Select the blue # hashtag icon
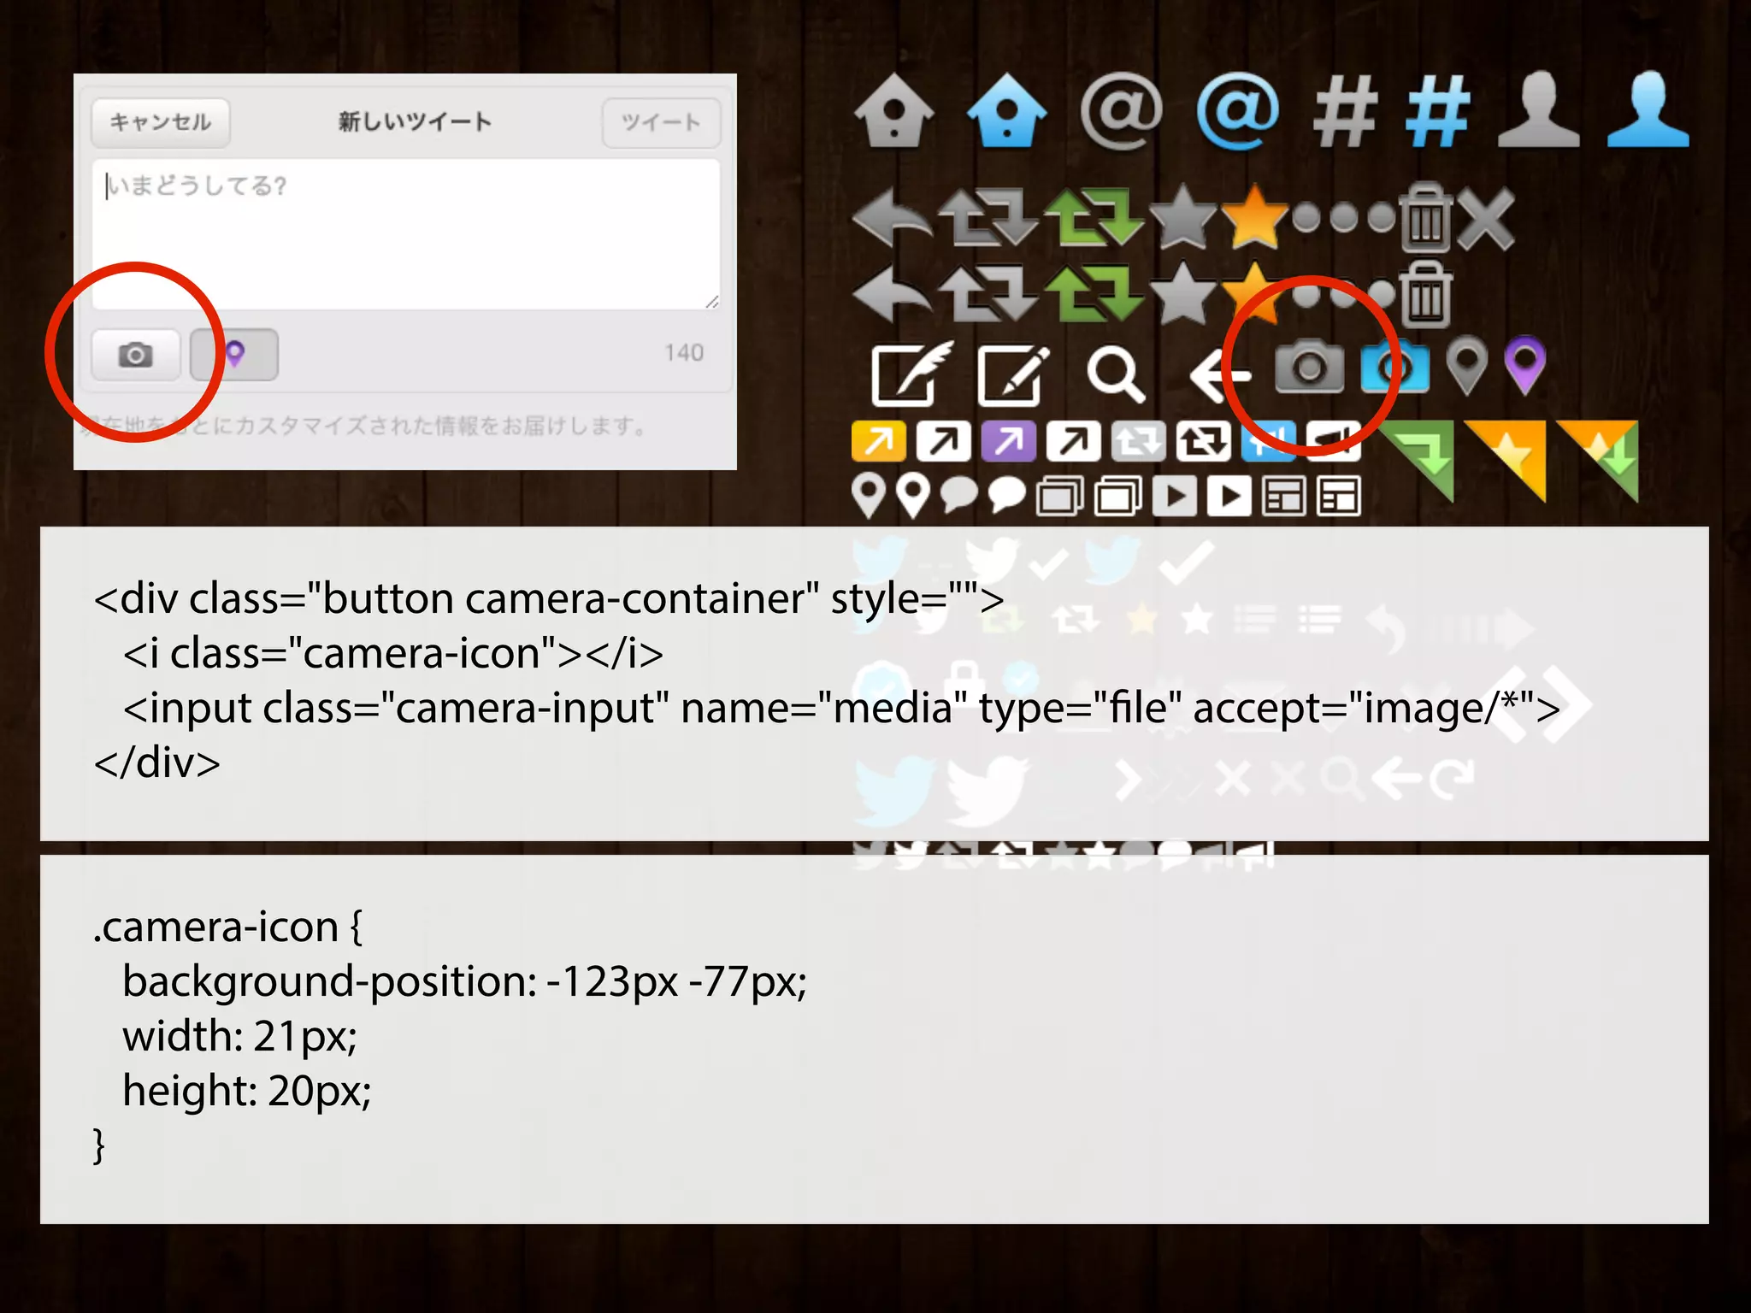Image resolution: width=1751 pixels, height=1313 pixels. [x=1439, y=111]
